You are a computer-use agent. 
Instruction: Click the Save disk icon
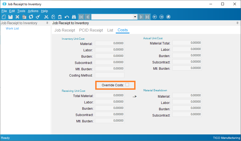pos(11,17)
